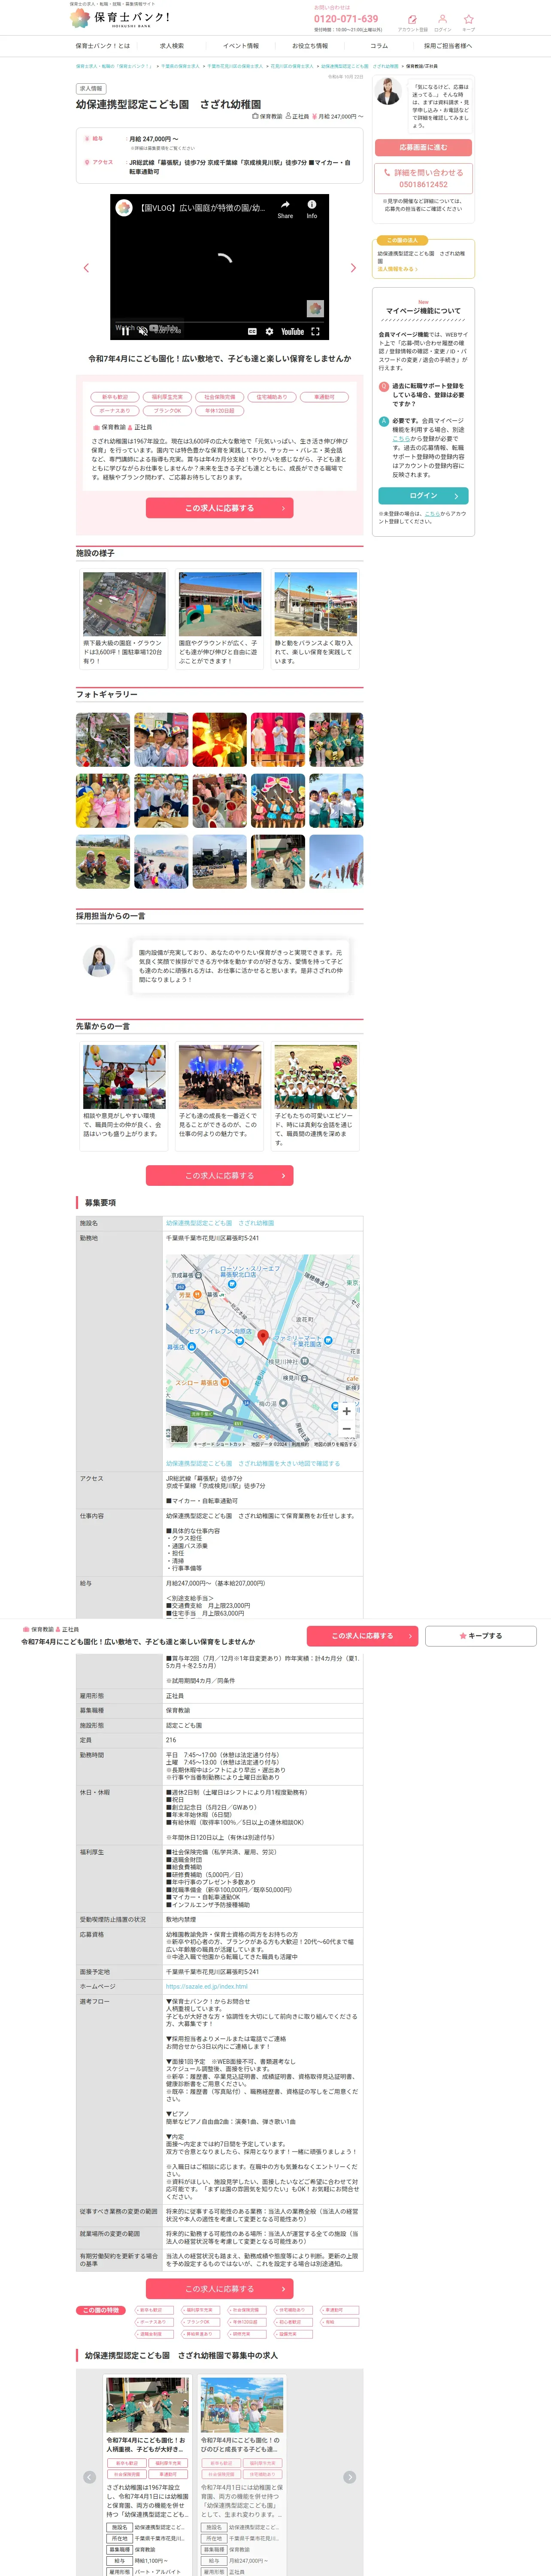Switch the video to fullscreen

[x=315, y=331]
